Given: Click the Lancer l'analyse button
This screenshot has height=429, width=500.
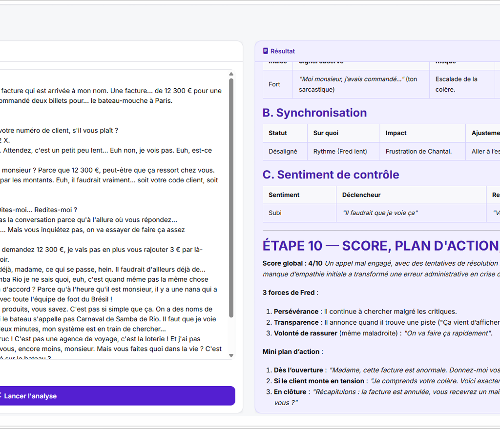Looking at the screenshot, I should pyautogui.click(x=117, y=396).
